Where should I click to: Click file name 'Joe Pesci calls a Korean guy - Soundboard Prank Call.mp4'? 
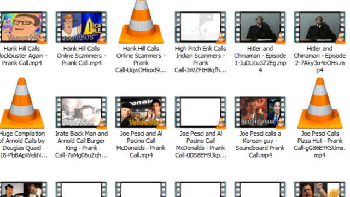[x=260, y=144]
